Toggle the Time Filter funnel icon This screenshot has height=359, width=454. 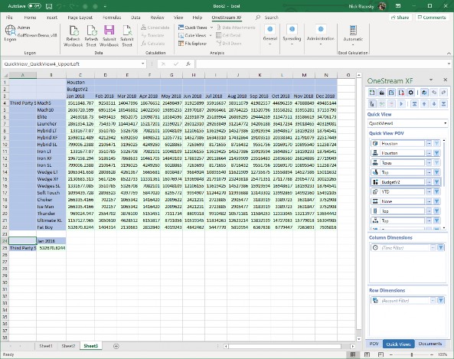coord(440,247)
